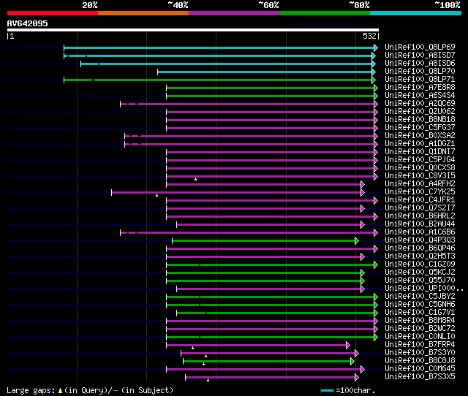The image size is (468, 396).
Task: Click the red 20% identity legend segment
Action: click(53, 13)
